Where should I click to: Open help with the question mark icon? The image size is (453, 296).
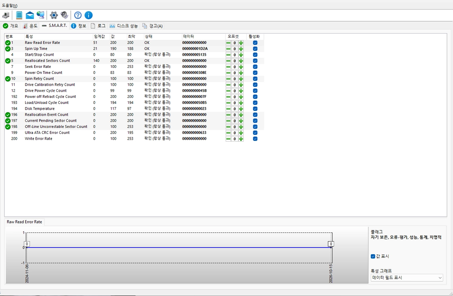click(x=78, y=15)
